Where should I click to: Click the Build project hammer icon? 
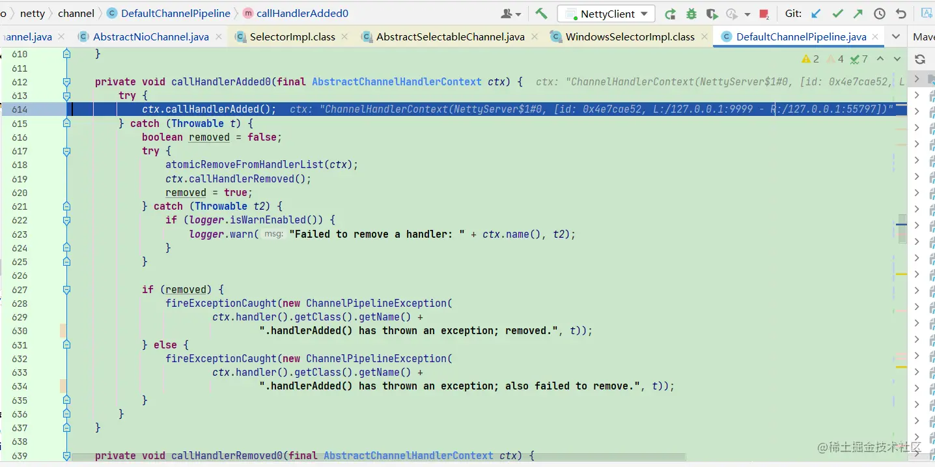541,14
